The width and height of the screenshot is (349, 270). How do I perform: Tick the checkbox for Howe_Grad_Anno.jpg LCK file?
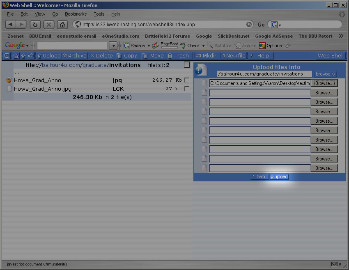(187, 89)
